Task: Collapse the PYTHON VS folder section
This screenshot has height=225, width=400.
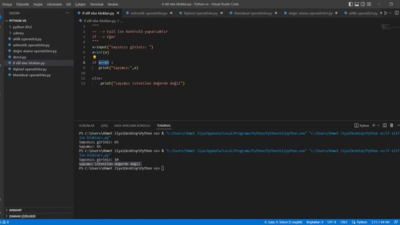Action: [x=38, y=21]
